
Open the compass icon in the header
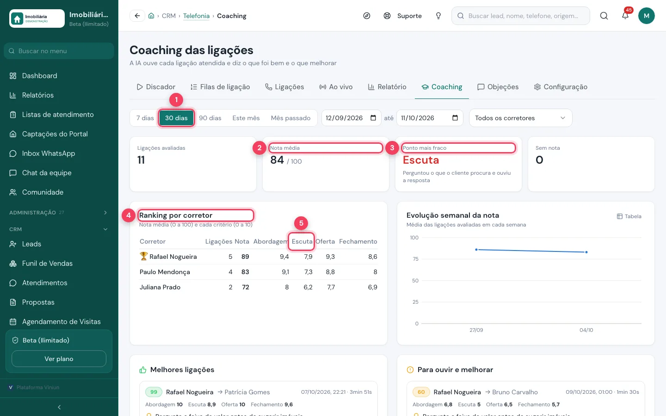pos(367,16)
